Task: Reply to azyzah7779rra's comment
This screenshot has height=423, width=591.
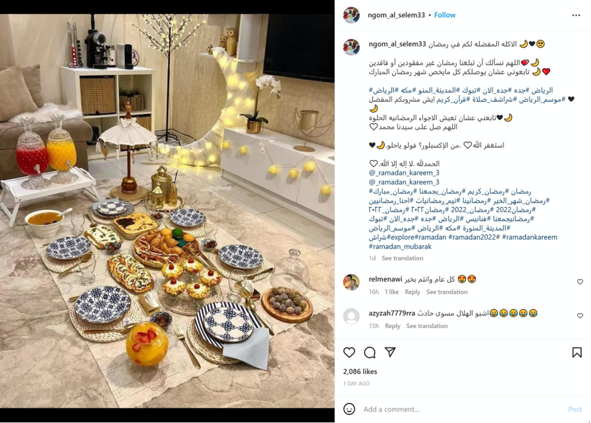Action: (x=393, y=326)
